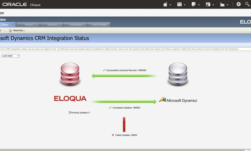This screenshot has height=151, width=251.
Task: Open the Assets pencil icon menu
Action: (x=194, y=4)
